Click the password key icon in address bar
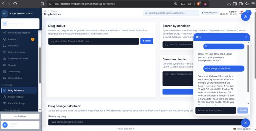The height and width of the screenshot is (131, 256). coord(189,4)
